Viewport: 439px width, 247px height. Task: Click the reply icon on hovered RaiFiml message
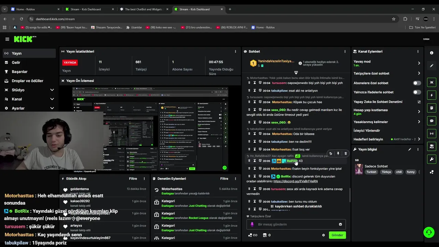[x=330, y=154]
